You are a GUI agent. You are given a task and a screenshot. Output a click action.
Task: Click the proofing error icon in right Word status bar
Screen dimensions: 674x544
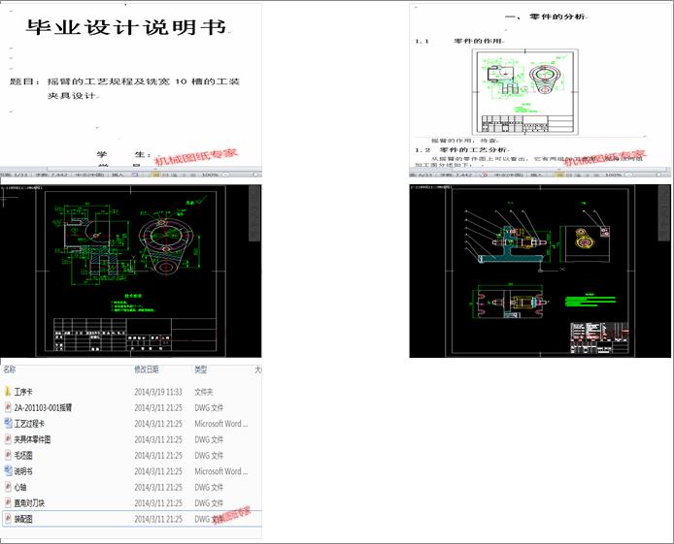486,175
